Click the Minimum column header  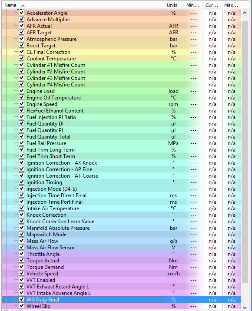coord(193,5)
